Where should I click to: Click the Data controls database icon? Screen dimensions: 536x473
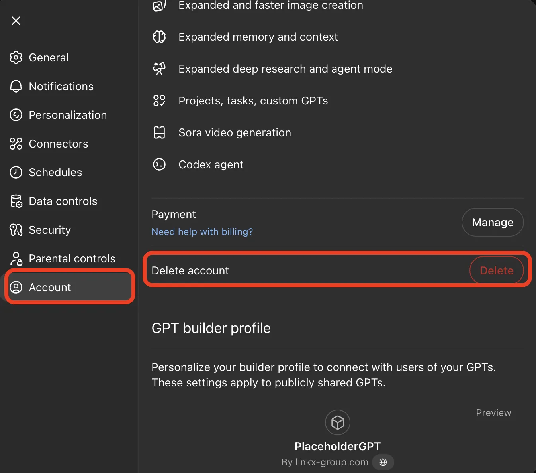point(16,201)
